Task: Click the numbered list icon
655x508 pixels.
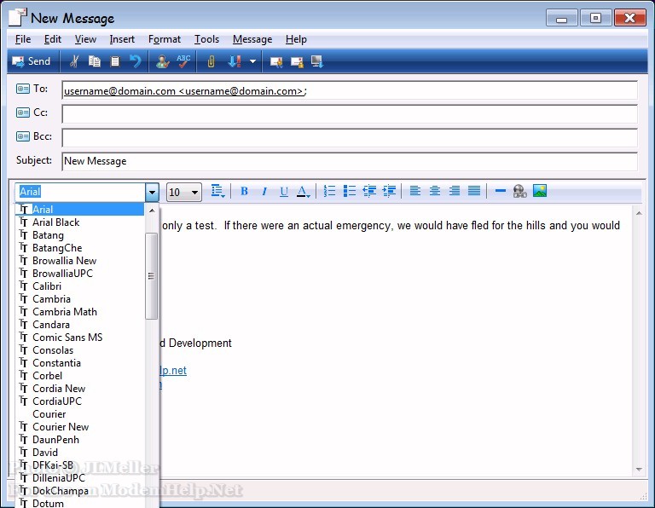Action: click(x=329, y=191)
